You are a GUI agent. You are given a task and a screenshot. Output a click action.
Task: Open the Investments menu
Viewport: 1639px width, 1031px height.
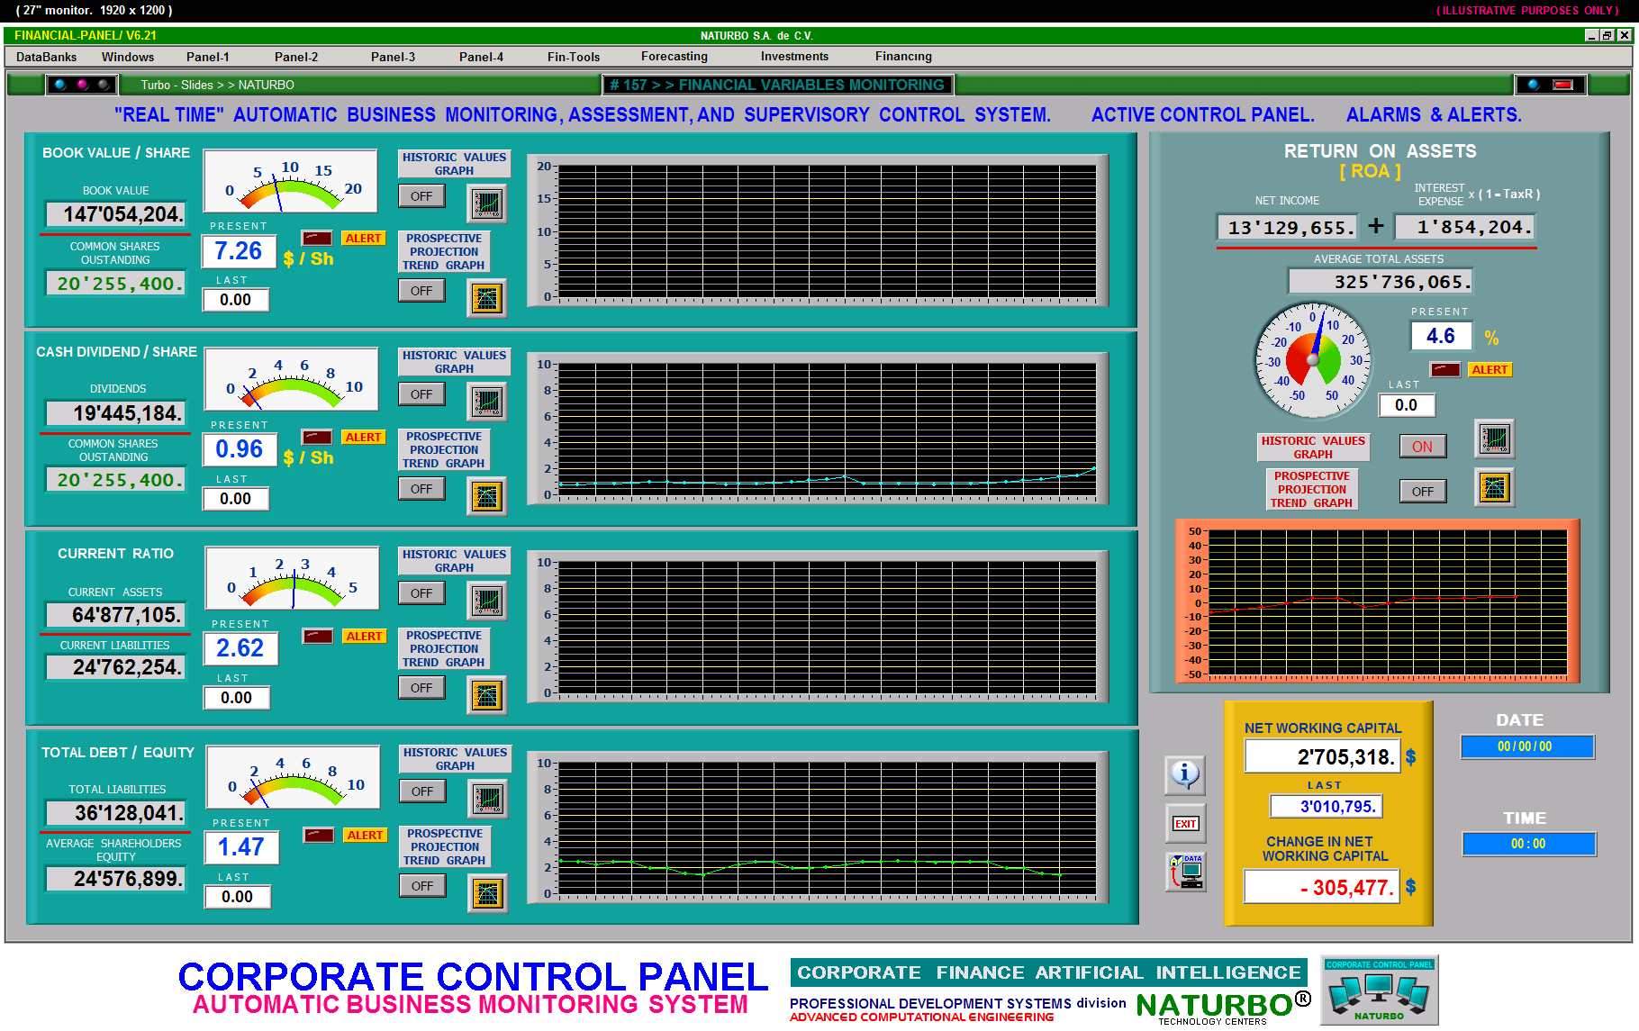click(794, 57)
